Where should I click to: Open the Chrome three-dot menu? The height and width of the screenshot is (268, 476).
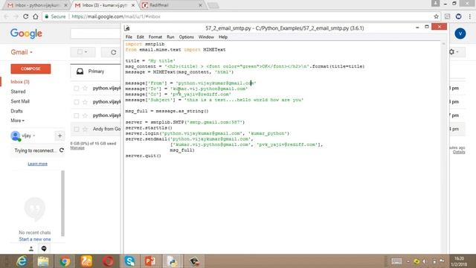[470, 16]
